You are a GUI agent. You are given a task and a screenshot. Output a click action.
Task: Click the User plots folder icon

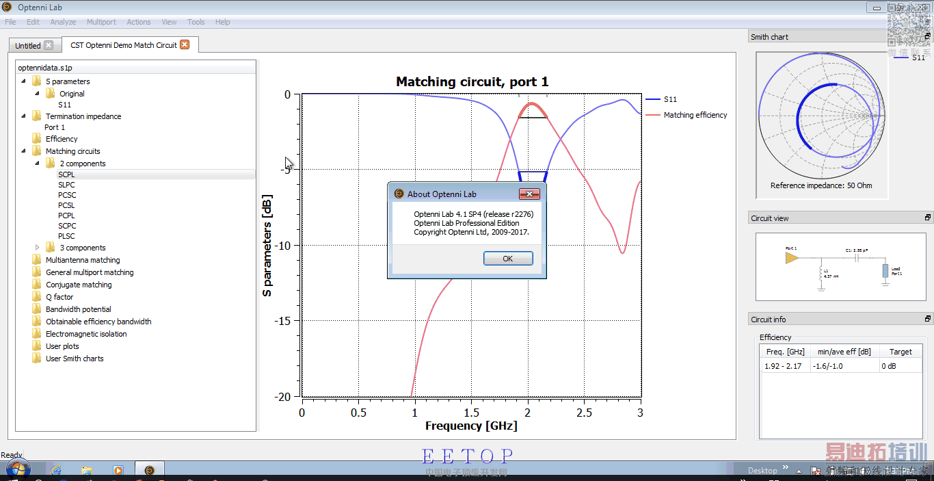(x=36, y=346)
